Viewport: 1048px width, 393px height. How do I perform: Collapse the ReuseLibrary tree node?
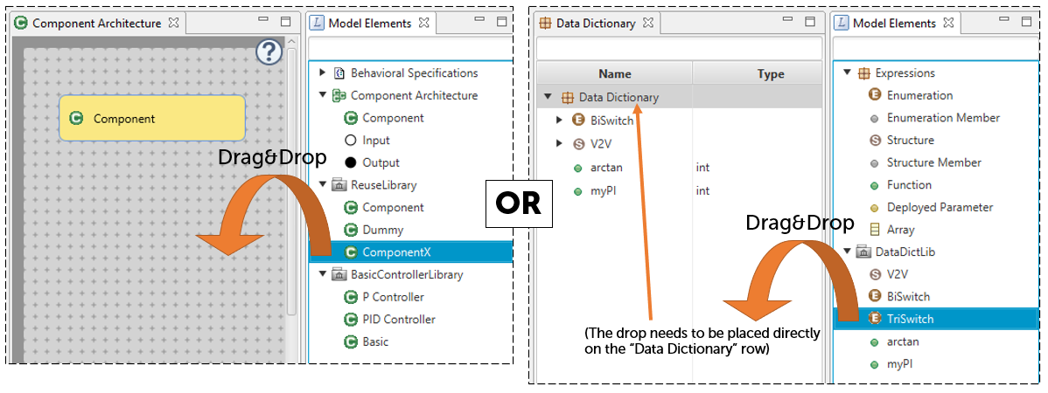[x=323, y=185]
